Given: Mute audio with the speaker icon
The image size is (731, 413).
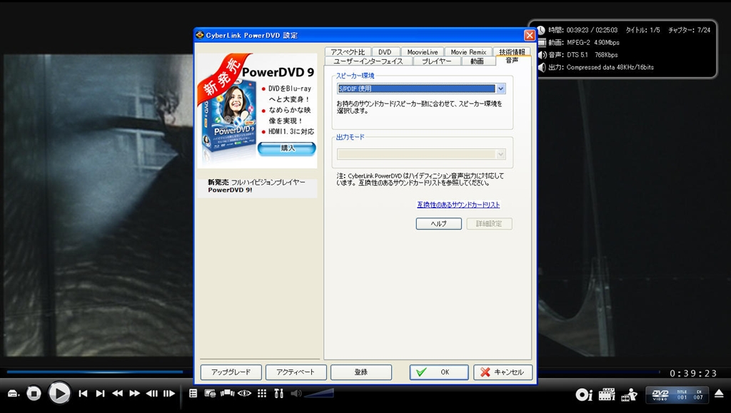Looking at the screenshot, I should click(296, 394).
